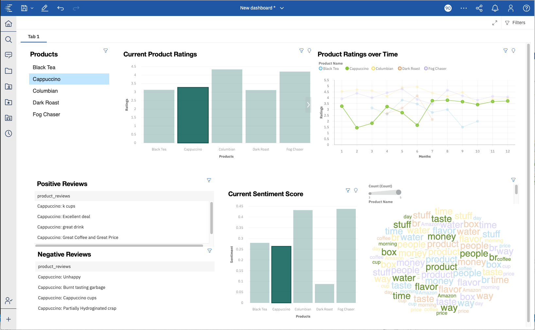Open the more options ellipsis menu

click(464, 8)
